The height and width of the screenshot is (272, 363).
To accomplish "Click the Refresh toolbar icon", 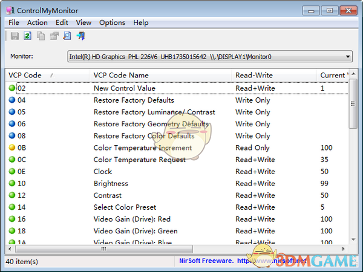I will coord(27,36).
